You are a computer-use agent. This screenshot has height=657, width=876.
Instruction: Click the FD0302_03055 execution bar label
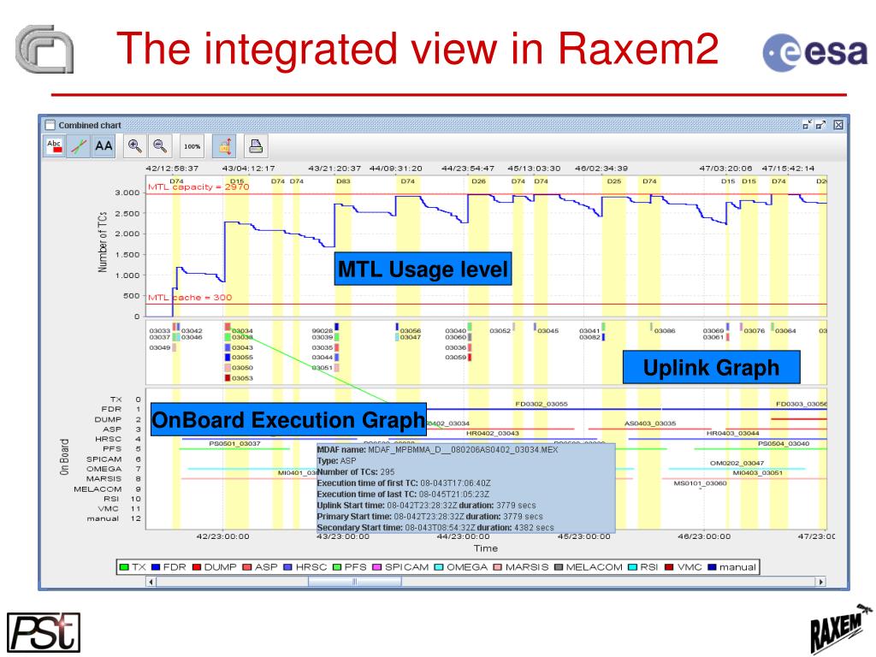click(x=542, y=404)
